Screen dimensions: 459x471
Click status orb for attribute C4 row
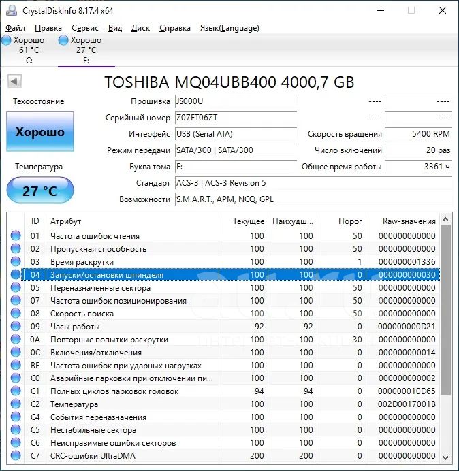click(16, 417)
